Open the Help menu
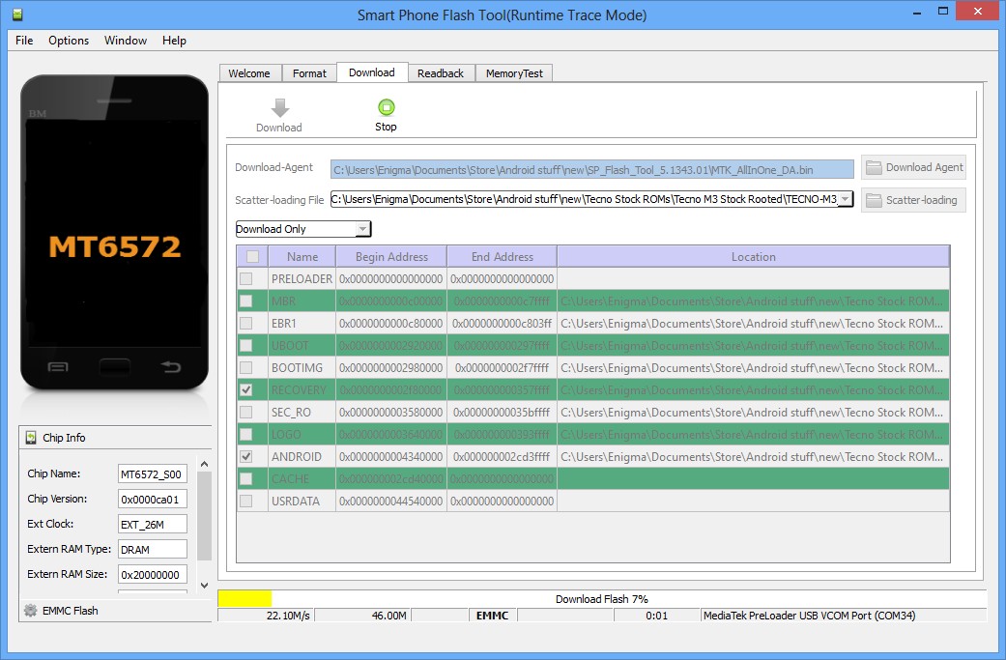This screenshot has height=660, width=1006. point(174,41)
